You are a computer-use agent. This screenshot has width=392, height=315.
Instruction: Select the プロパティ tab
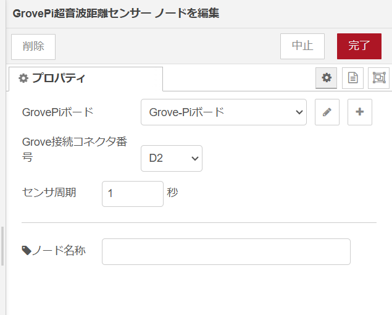(86, 78)
